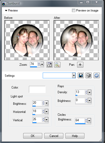The image size is (105, 143).
Task: Click the crosshair in the Before preview
Action: tap(18, 36)
